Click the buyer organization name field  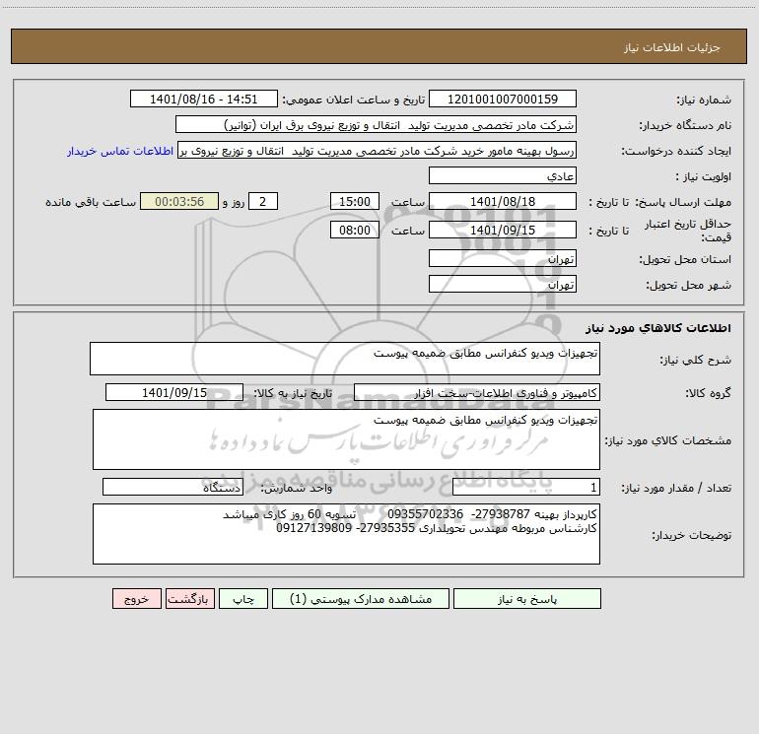(376, 125)
